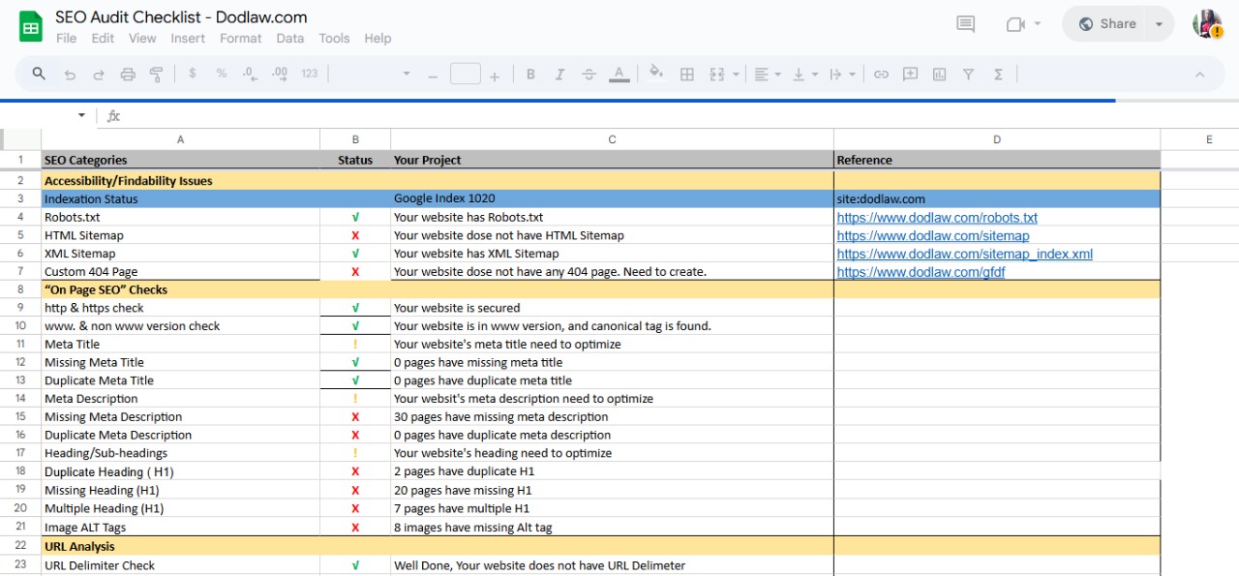Select the 'site:dodlaw.com' cell

997,198
